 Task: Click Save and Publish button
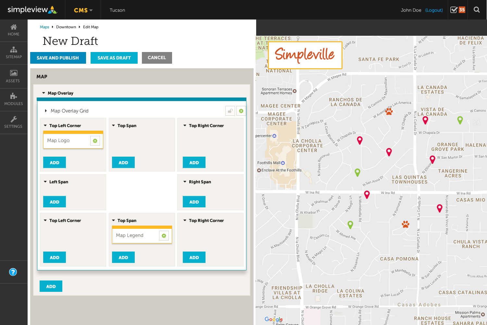pyautogui.click(x=58, y=58)
